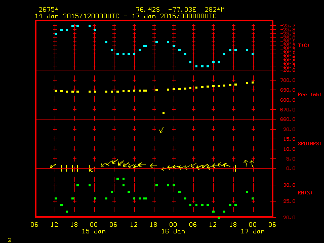Select the SPD(MPS) axis label
Screen dimensions: 324x243
click(309, 143)
